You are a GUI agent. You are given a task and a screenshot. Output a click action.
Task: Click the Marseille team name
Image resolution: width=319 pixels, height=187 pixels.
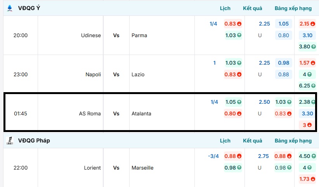(142, 168)
